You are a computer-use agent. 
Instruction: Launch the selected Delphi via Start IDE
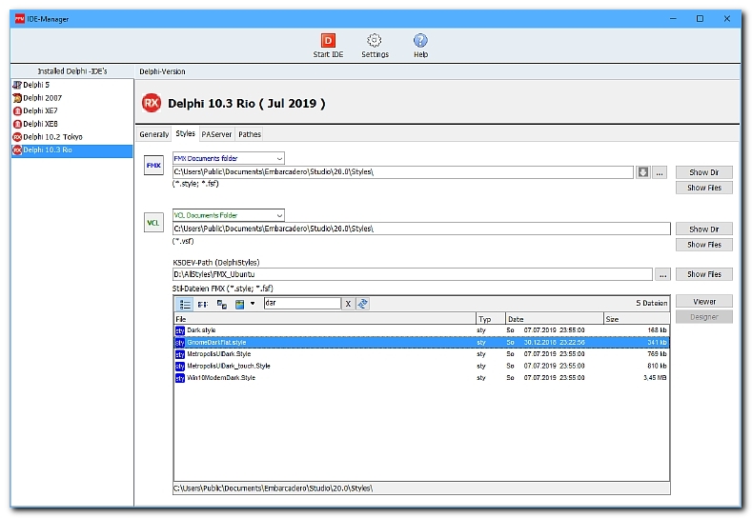point(328,46)
